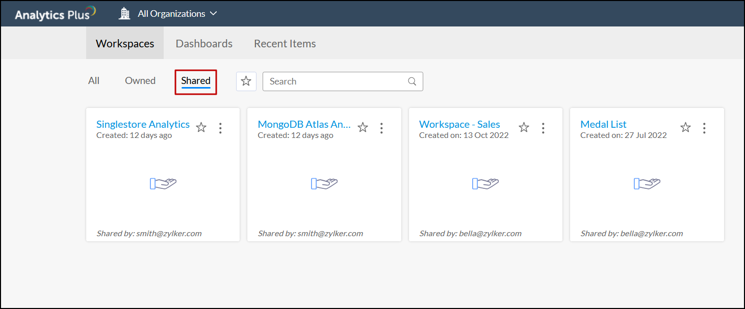This screenshot has height=309, width=745.
Task: Open more options for Medal List
Action: (x=704, y=128)
